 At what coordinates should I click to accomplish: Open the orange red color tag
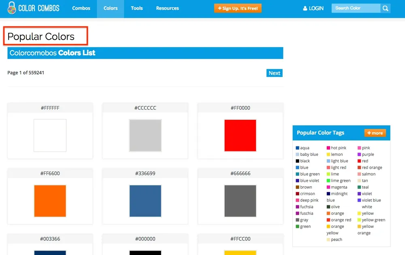pyautogui.click(x=341, y=220)
